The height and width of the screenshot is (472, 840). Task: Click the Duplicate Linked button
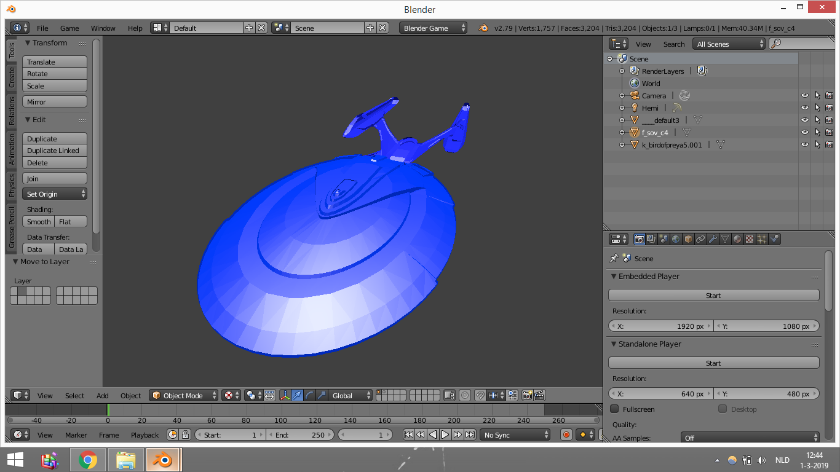[x=55, y=151]
